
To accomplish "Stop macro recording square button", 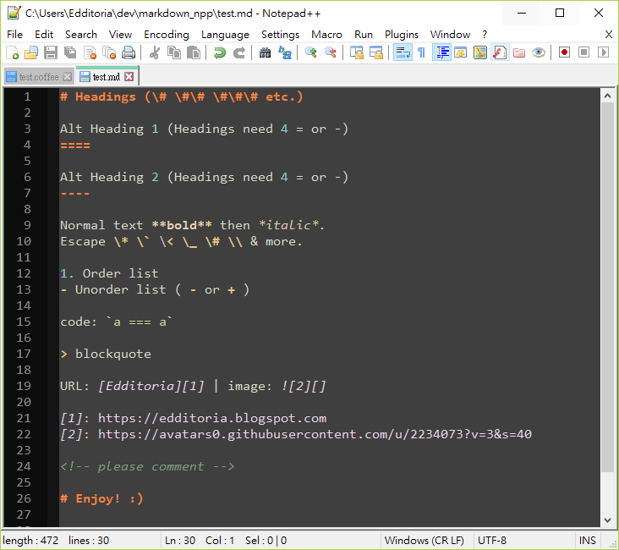I will point(583,52).
